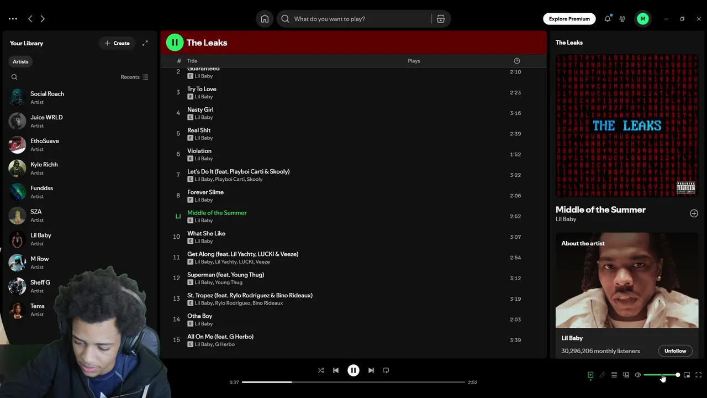The height and width of the screenshot is (398, 707).
Task: Pause playback in the bottom player
Action: click(x=353, y=370)
